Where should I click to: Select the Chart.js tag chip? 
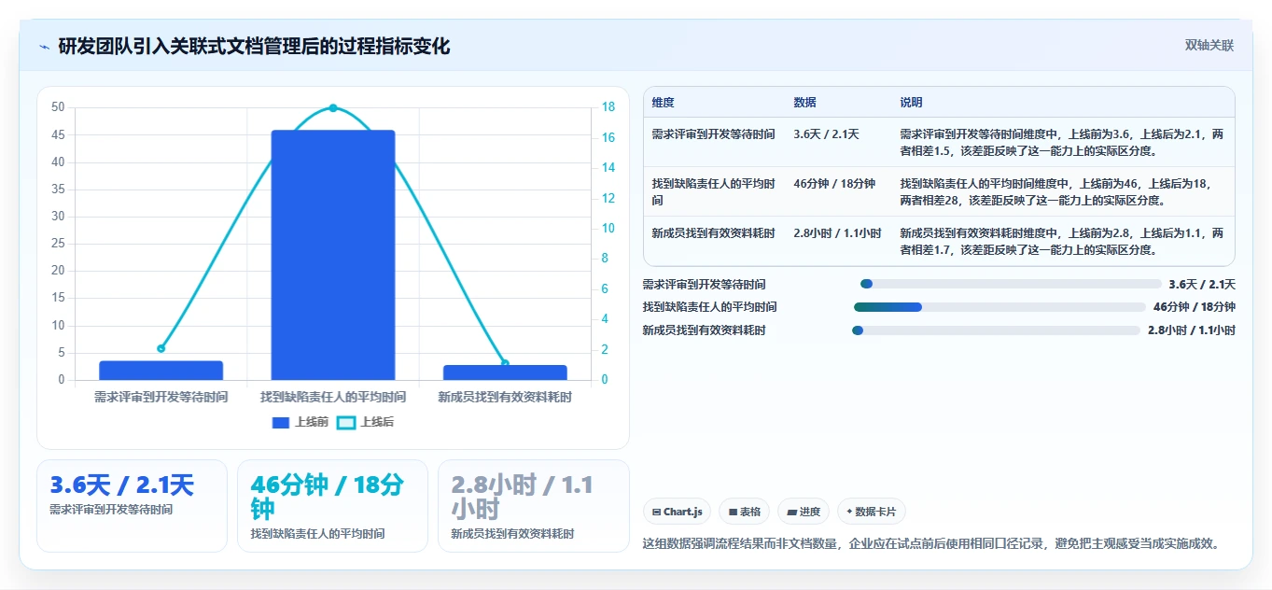point(677,512)
